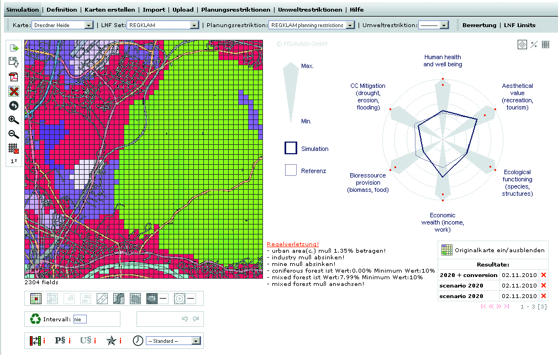Screen dimensions: 558x355
Task: Click the red X grid delete icon
Action: tap(14, 91)
